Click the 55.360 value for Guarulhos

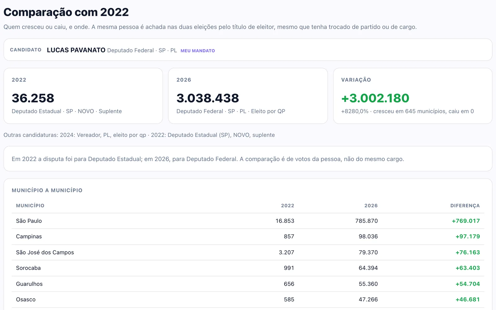coord(368,284)
